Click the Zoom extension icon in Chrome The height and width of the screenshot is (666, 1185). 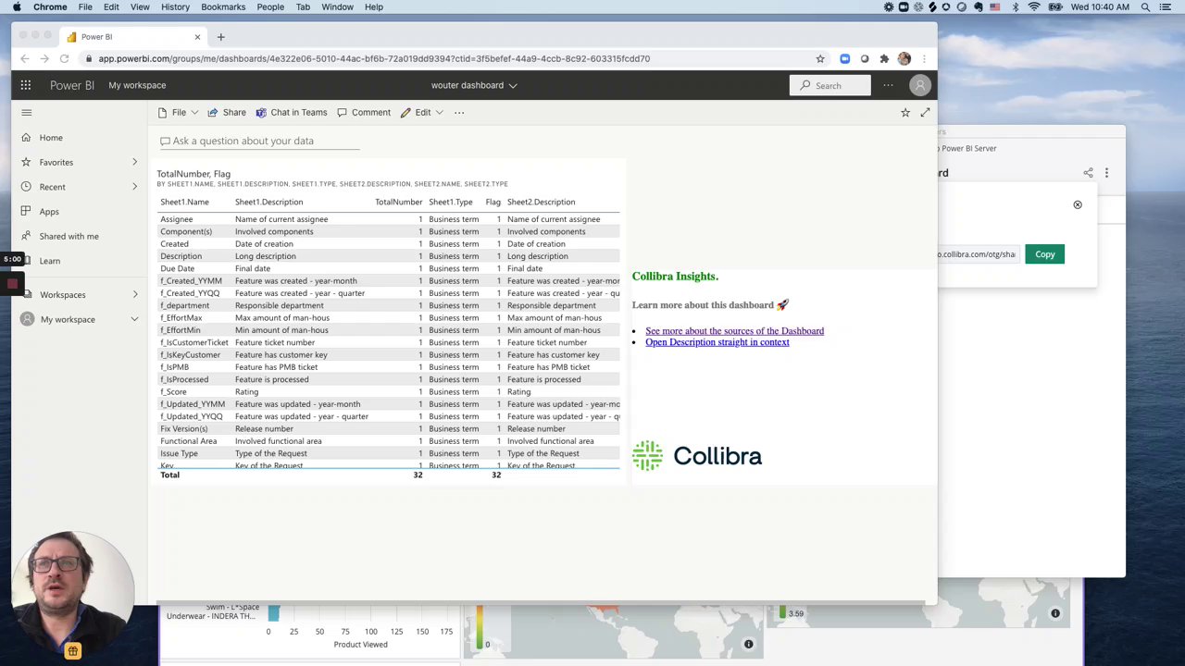point(844,58)
